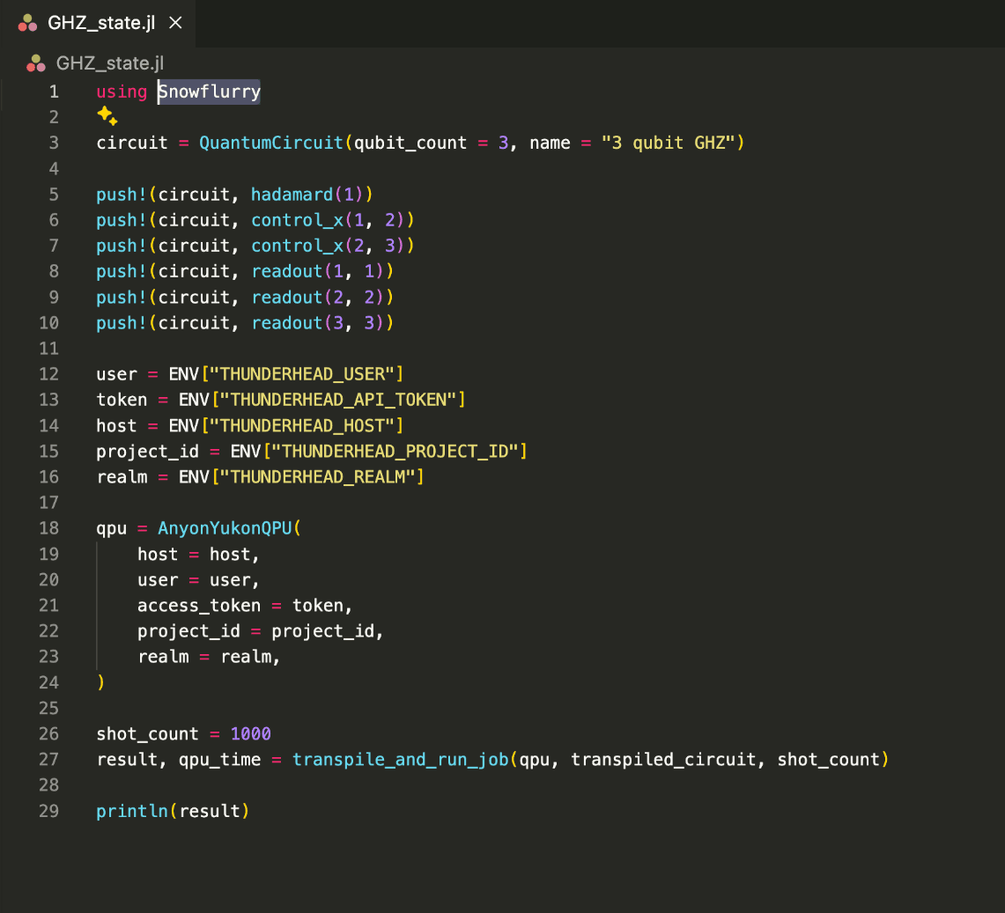Click the sparkle AI icon on line 2
The image size is (1005, 913).
(107, 116)
